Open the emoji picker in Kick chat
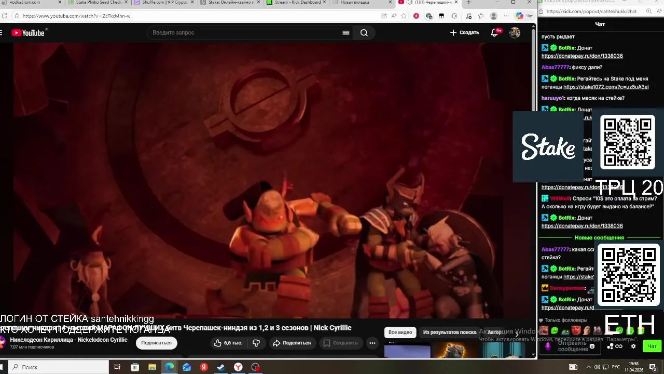This screenshot has width=664, height=374. (592, 346)
